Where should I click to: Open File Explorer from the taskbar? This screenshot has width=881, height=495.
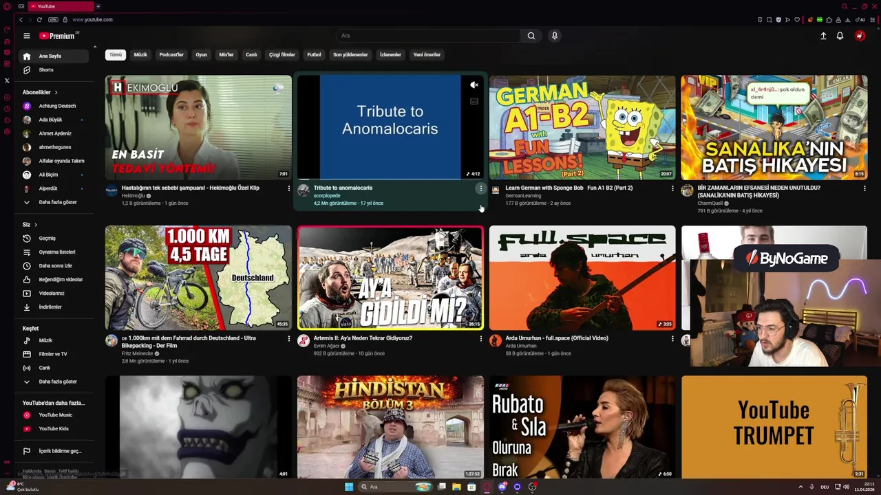[x=456, y=487]
